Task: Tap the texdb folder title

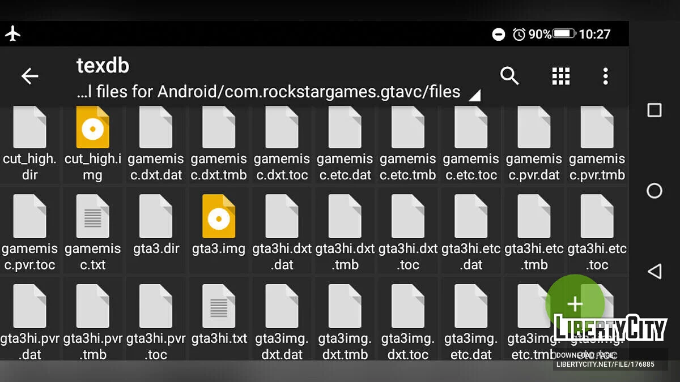Action: (x=103, y=66)
